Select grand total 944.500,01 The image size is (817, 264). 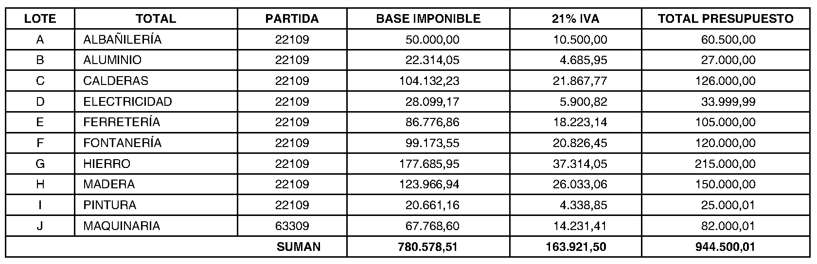[725, 247]
